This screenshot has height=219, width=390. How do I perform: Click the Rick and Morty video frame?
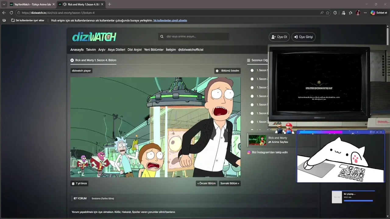click(x=155, y=127)
